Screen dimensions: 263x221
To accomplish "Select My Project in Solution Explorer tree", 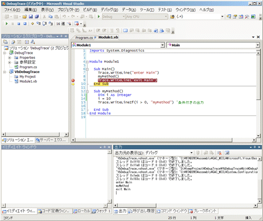I will 27,77.
